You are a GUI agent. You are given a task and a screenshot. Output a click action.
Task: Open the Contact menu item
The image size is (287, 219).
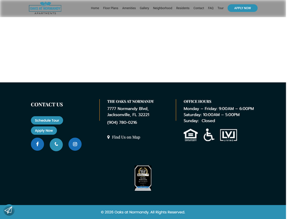[199, 8]
